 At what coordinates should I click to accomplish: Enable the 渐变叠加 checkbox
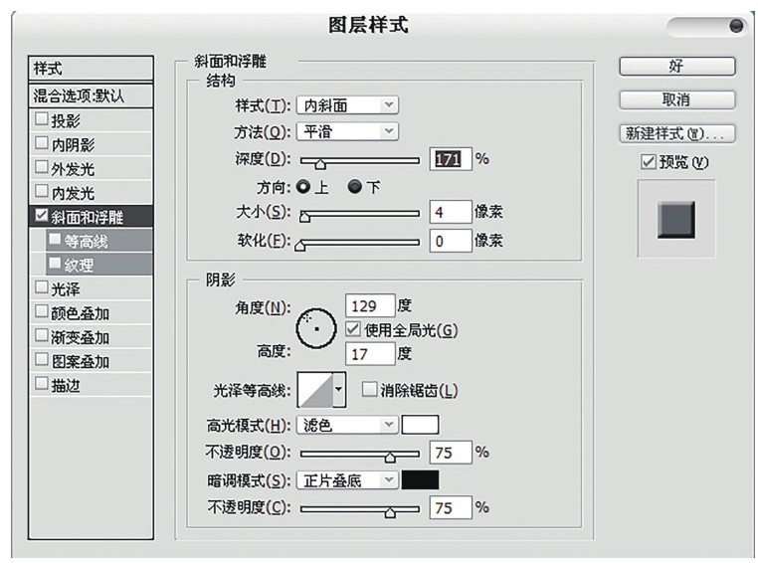tap(42, 336)
